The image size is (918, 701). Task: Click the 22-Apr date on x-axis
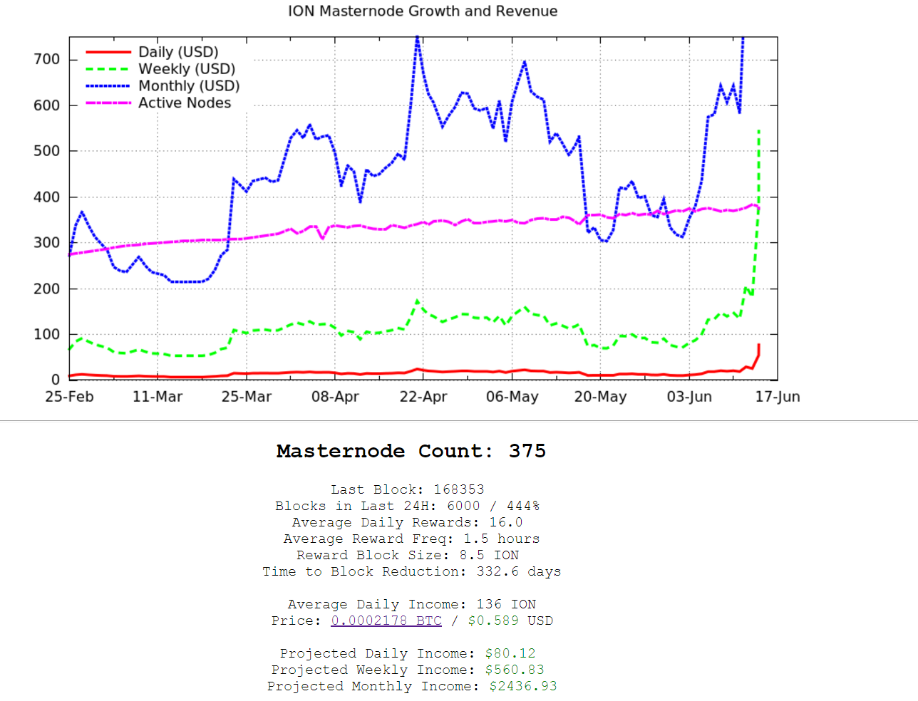click(x=423, y=397)
